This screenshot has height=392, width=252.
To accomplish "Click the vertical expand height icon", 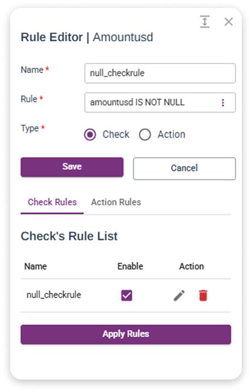I will point(204,21).
